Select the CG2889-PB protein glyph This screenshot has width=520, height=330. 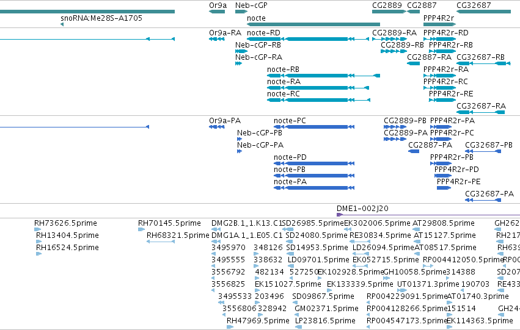click(x=395, y=127)
